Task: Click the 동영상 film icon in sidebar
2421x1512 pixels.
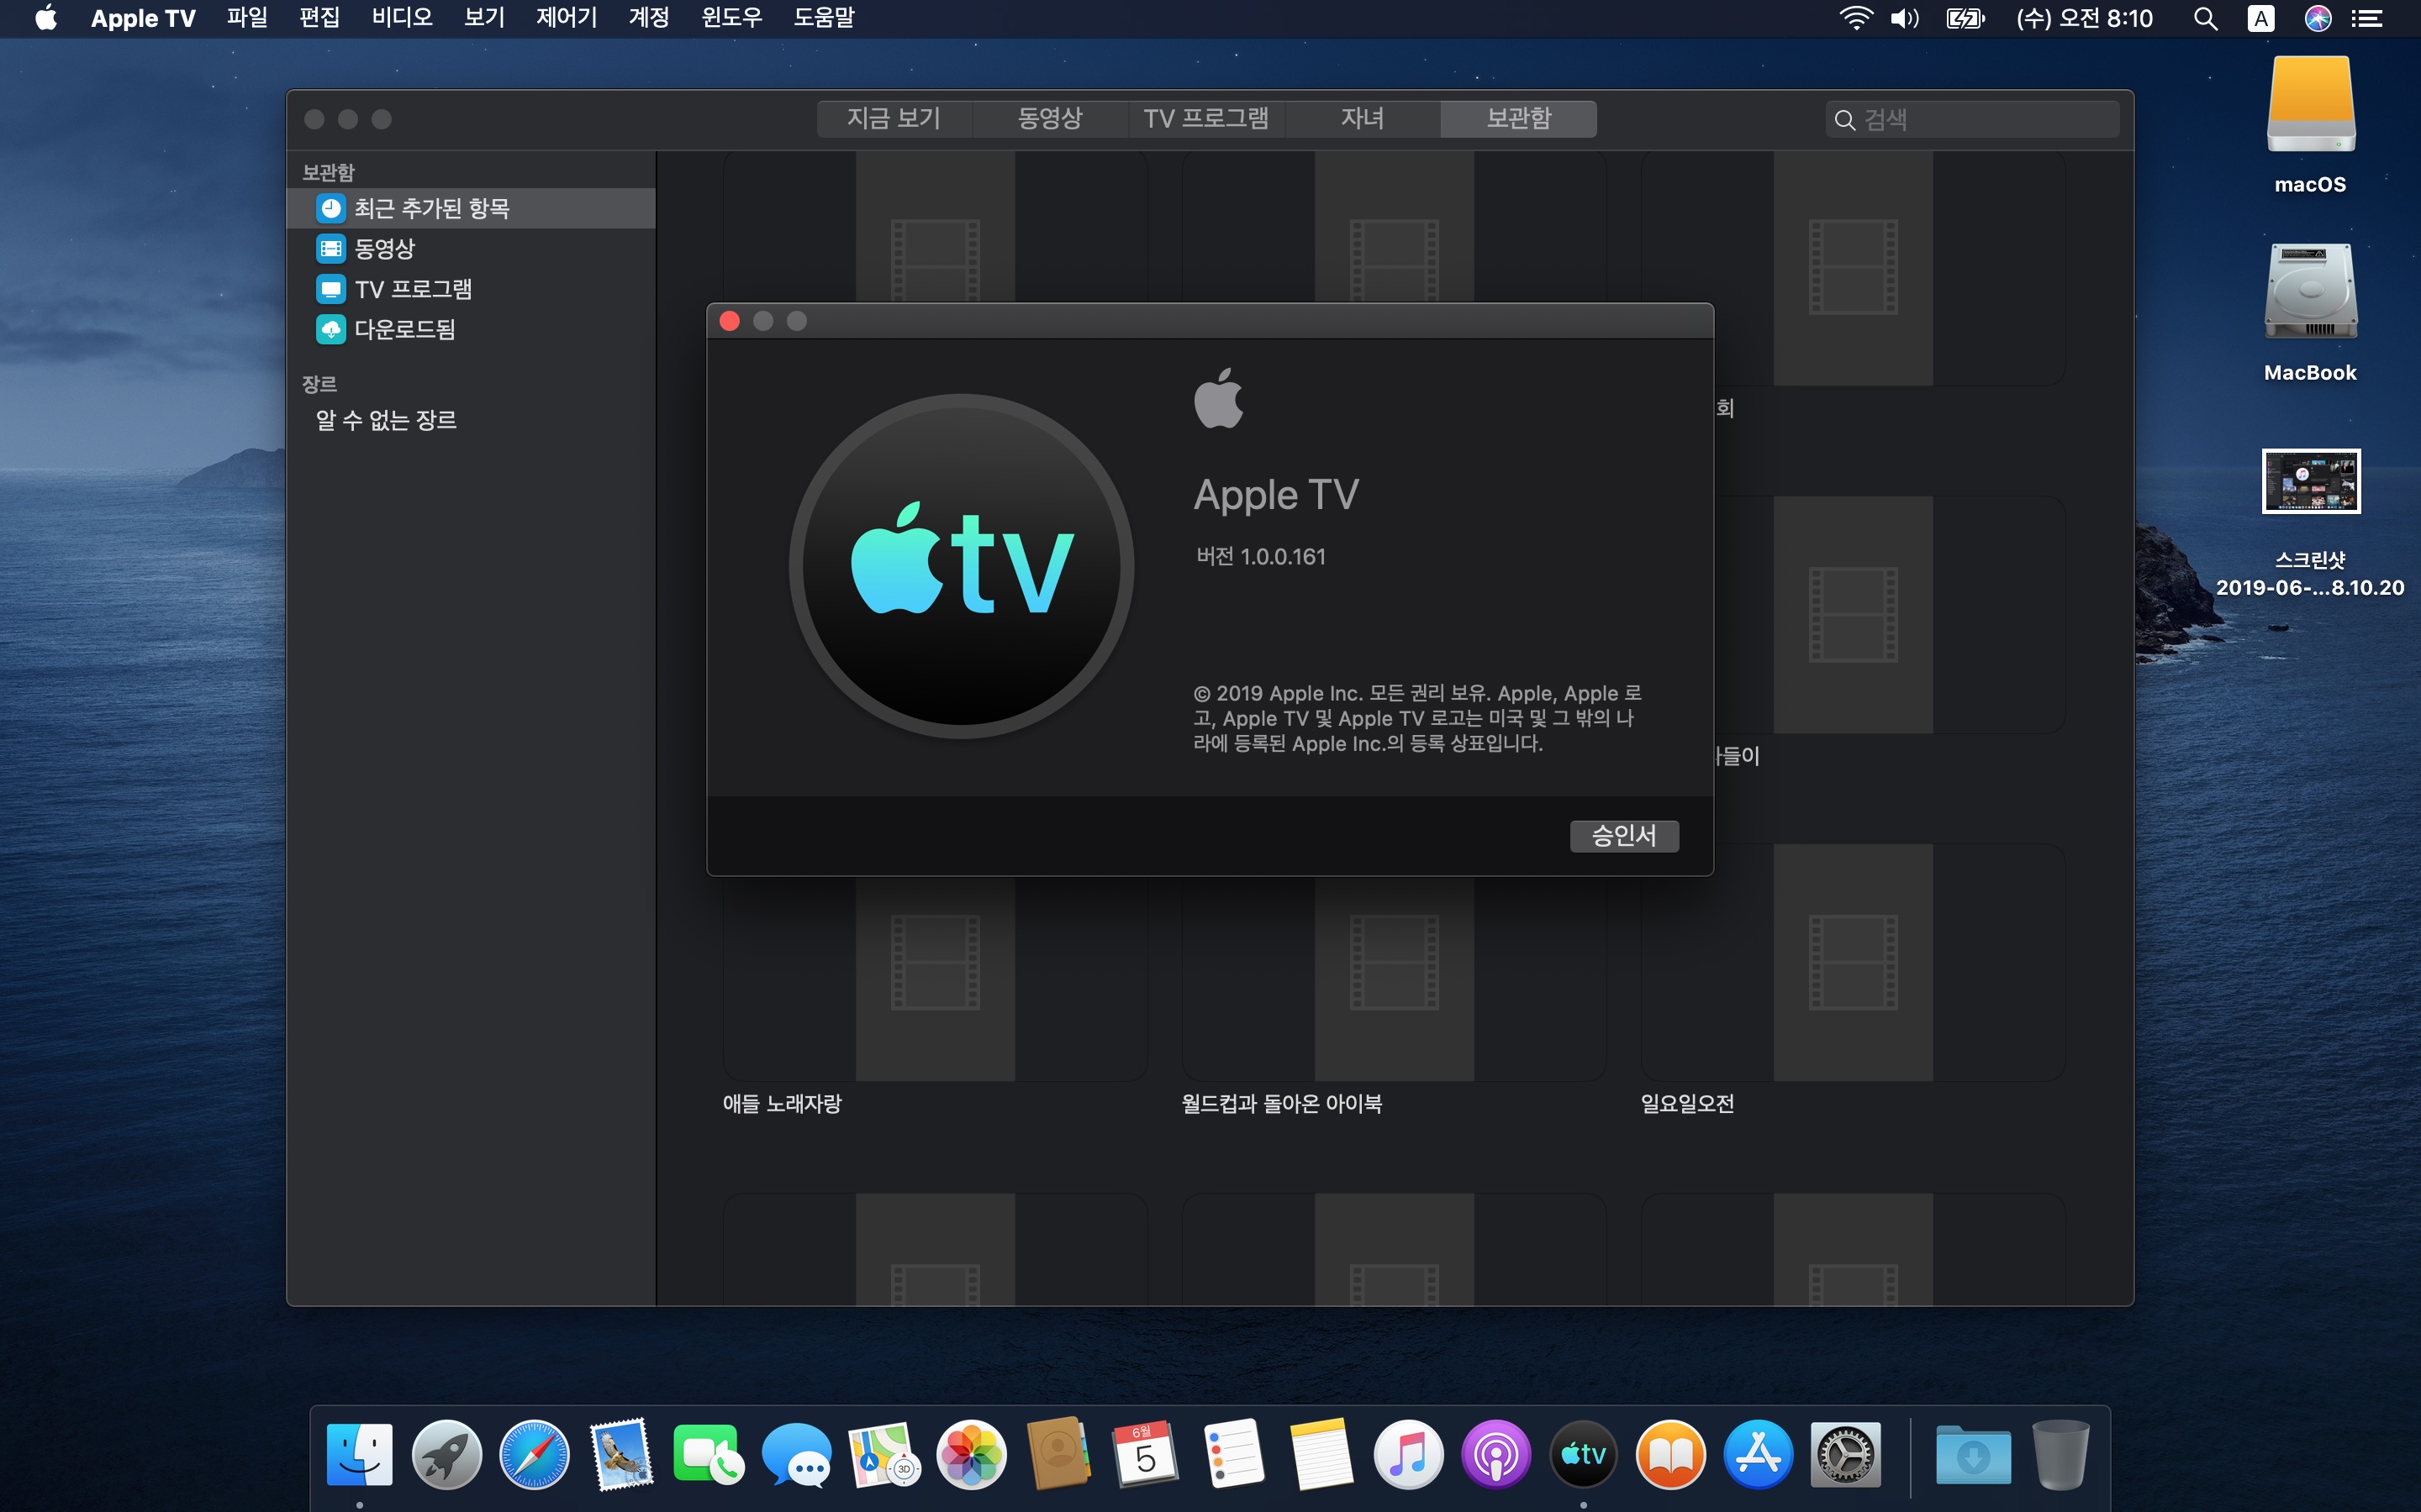Action: click(331, 248)
